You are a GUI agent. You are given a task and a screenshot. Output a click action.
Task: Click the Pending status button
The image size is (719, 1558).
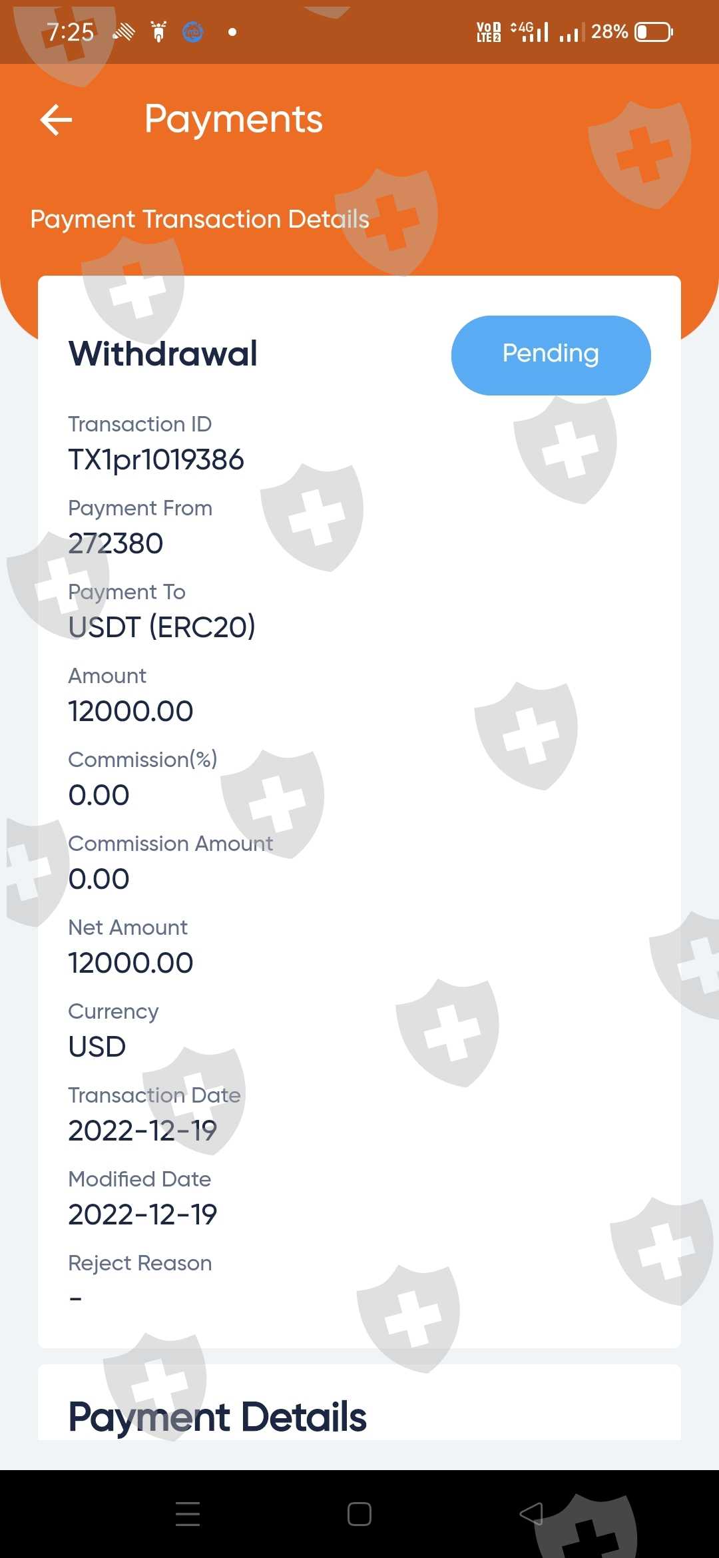click(551, 355)
